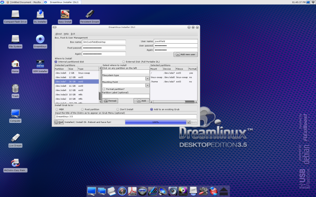The height and width of the screenshot is (197, 316).
Task: Select Internal partitioned disk option
Action: (56, 62)
